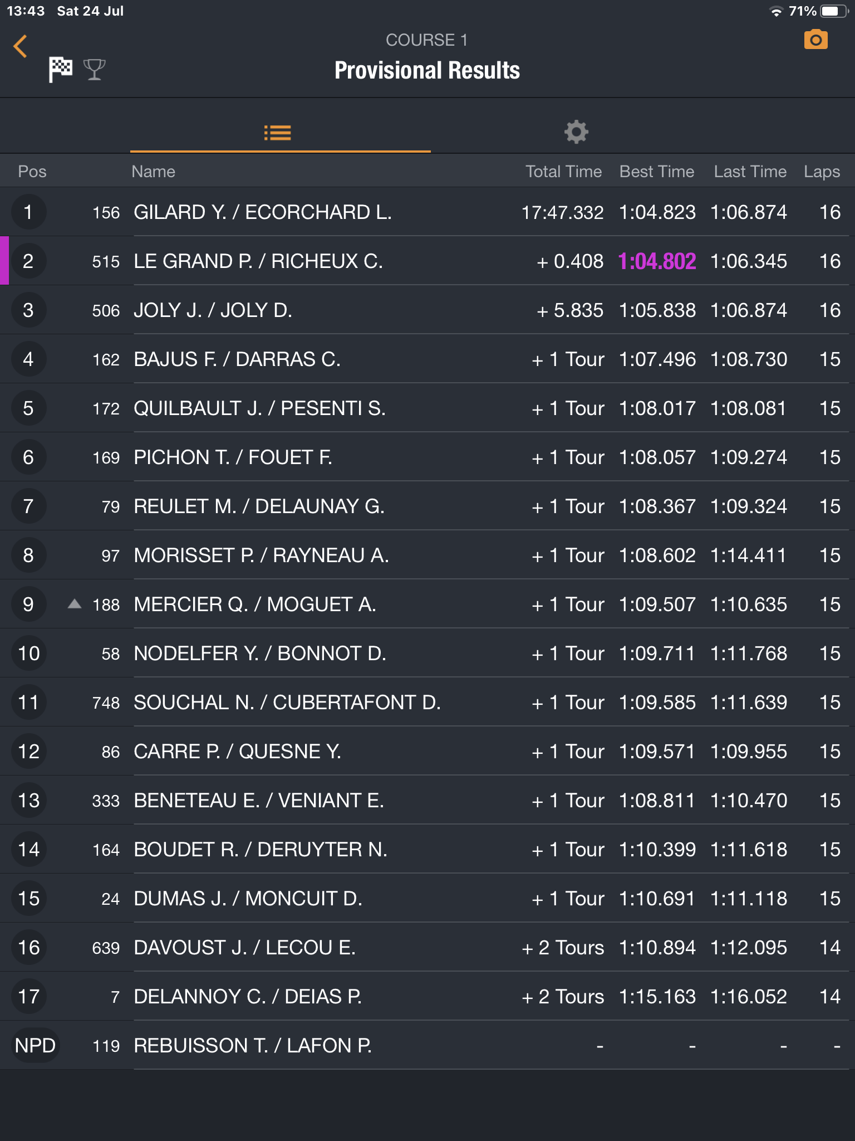Viewport: 855px width, 1141px height.
Task: Open the settings gear tab
Action: (576, 132)
